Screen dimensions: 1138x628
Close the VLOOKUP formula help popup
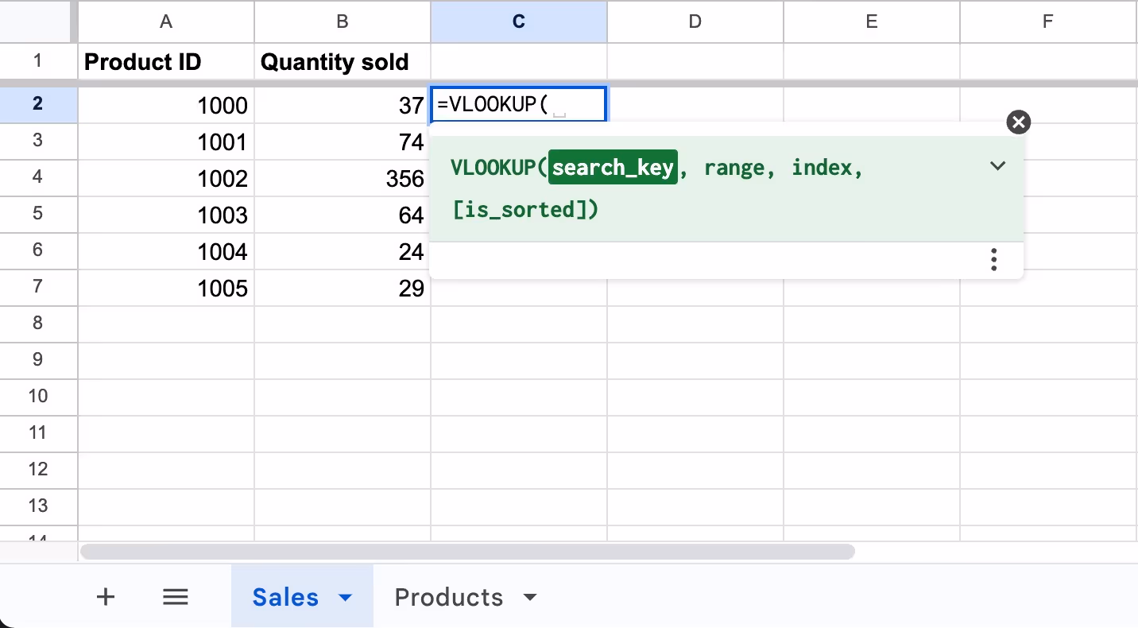point(1018,122)
